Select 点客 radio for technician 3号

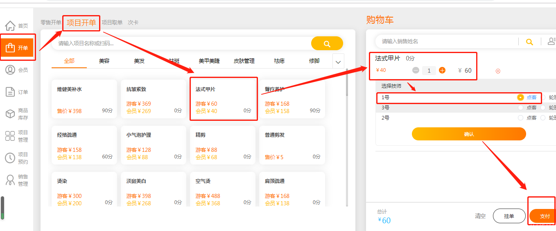520,108
